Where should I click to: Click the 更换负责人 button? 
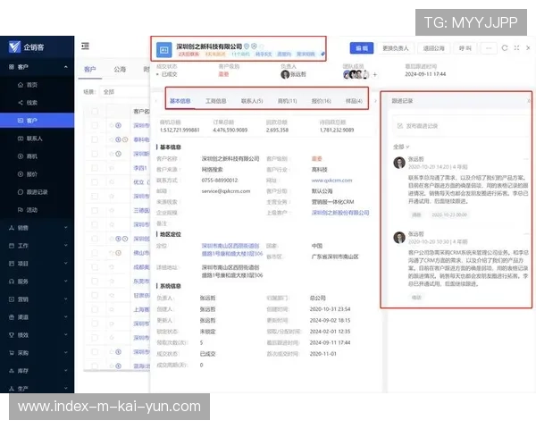click(x=395, y=48)
